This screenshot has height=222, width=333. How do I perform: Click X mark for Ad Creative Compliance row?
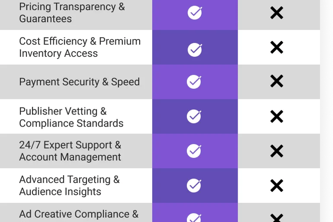[277, 218]
